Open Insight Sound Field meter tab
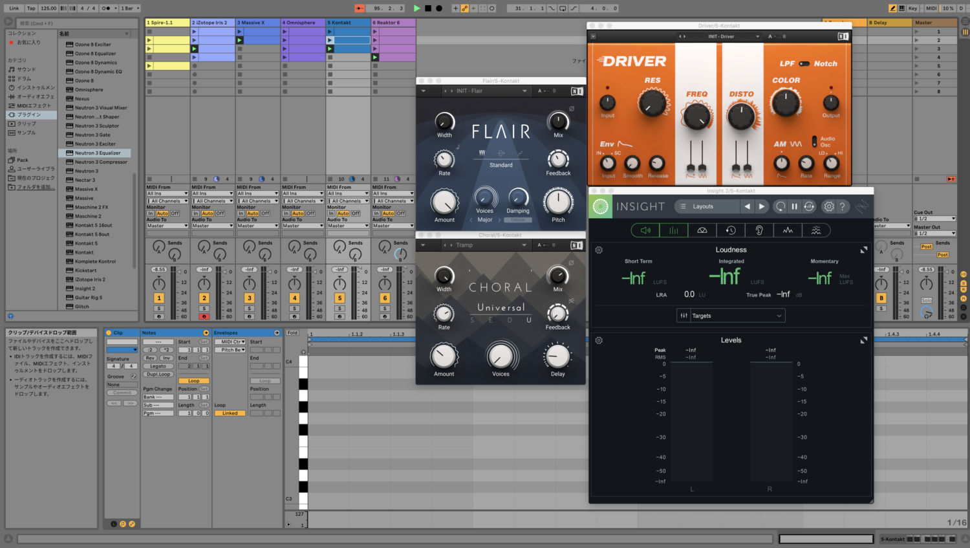 click(645, 230)
